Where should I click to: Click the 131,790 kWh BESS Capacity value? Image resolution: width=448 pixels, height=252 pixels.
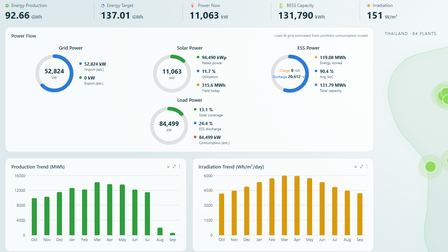[x=302, y=16]
